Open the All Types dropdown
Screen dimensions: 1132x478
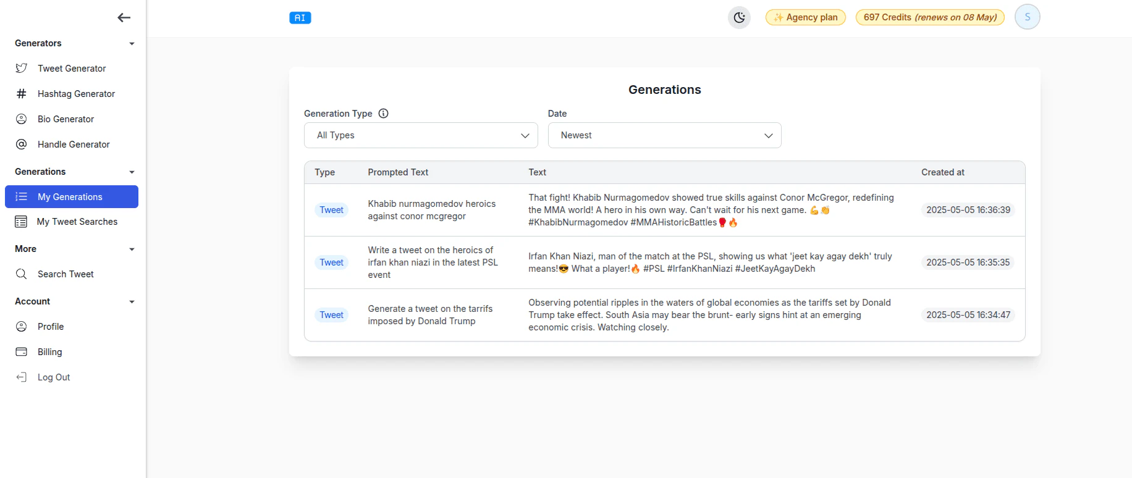pyautogui.click(x=421, y=135)
